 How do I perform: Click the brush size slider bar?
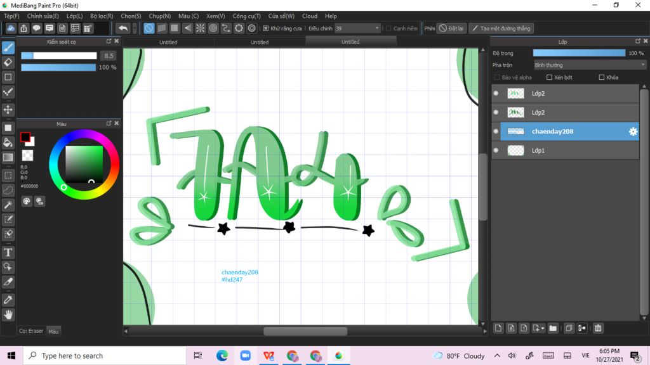coord(59,56)
